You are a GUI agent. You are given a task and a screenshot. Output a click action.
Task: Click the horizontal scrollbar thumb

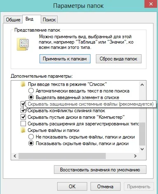(62, 156)
